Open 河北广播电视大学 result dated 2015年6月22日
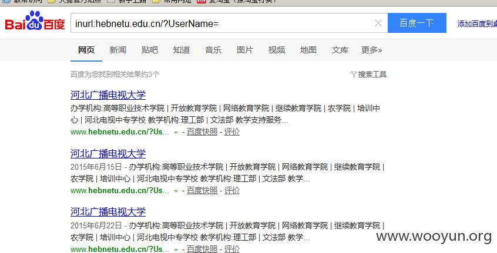This screenshot has width=497, height=253. pyautogui.click(x=108, y=212)
